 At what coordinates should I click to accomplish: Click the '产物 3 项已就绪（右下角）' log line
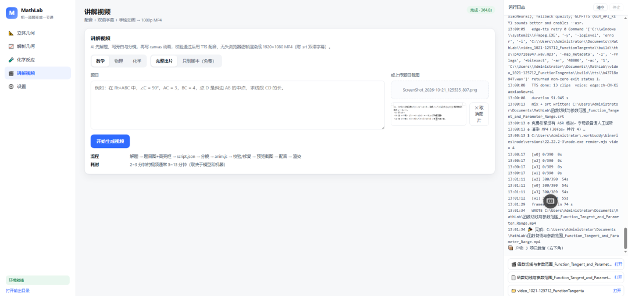tap(536, 248)
